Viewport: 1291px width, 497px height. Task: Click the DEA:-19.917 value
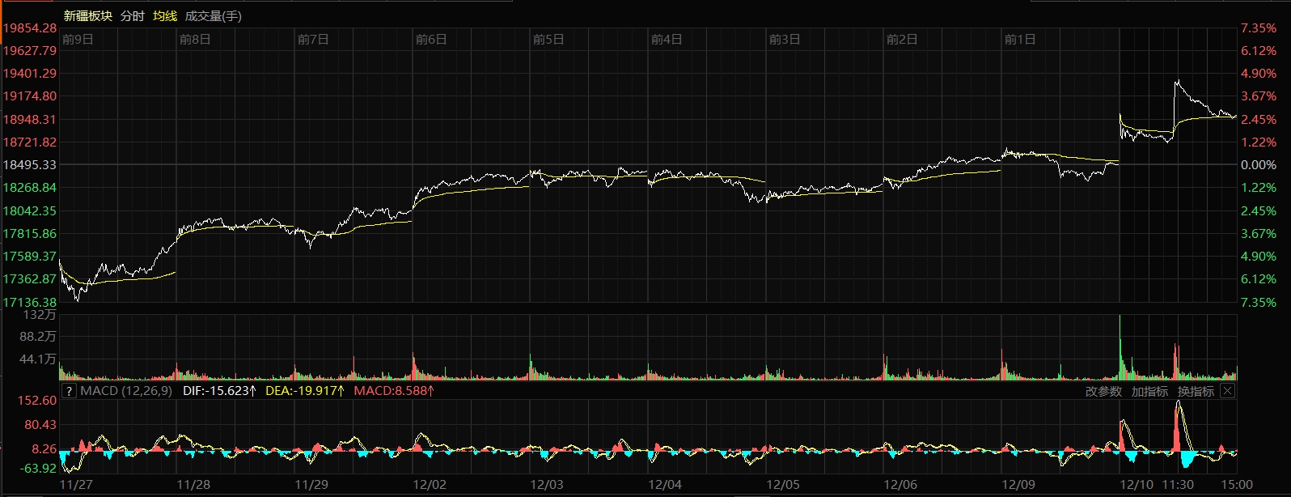pyautogui.click(x=305, y=391)
